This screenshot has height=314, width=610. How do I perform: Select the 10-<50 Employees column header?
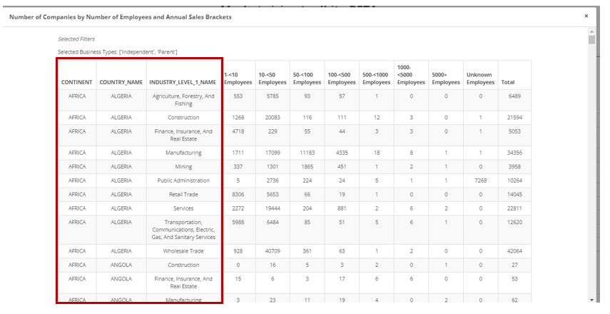(x=272, y=78)
